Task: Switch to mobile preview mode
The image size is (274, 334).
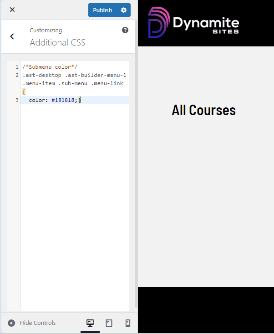Action: (128, 323)
